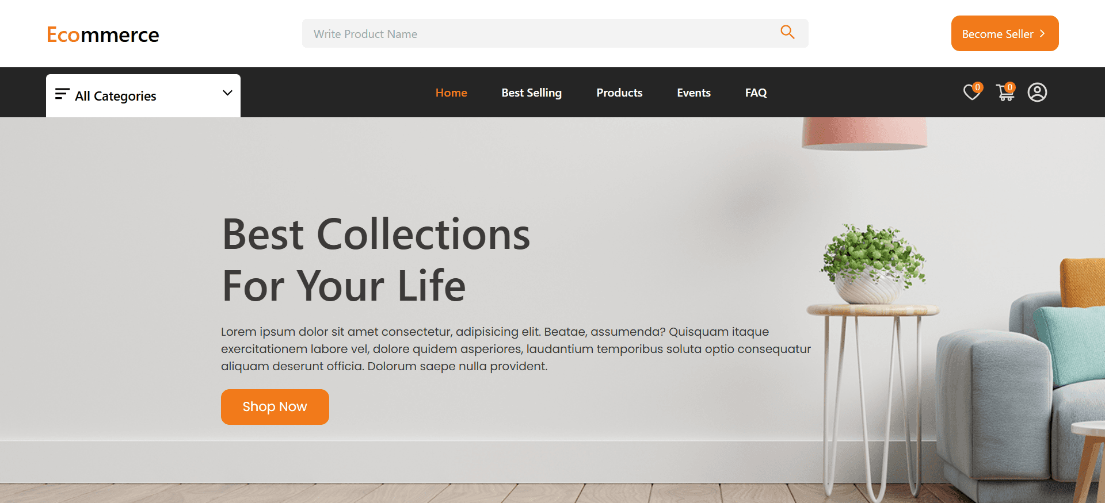Open the Events nav item
This screenshot has height=503, width=1105.
coord(694,93)
